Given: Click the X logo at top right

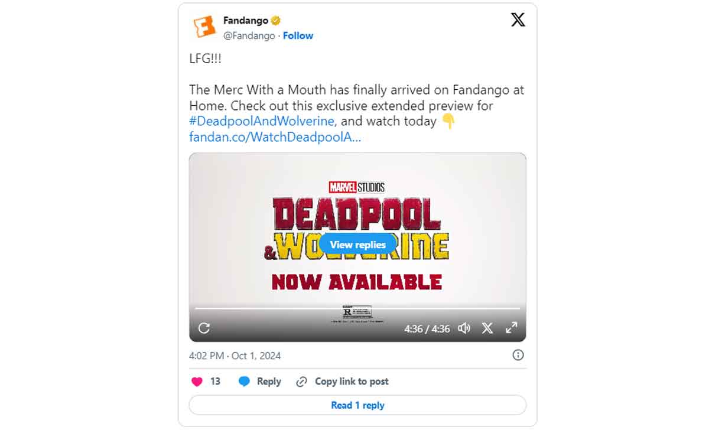Looking at the screenshot, I should [518, 19].
